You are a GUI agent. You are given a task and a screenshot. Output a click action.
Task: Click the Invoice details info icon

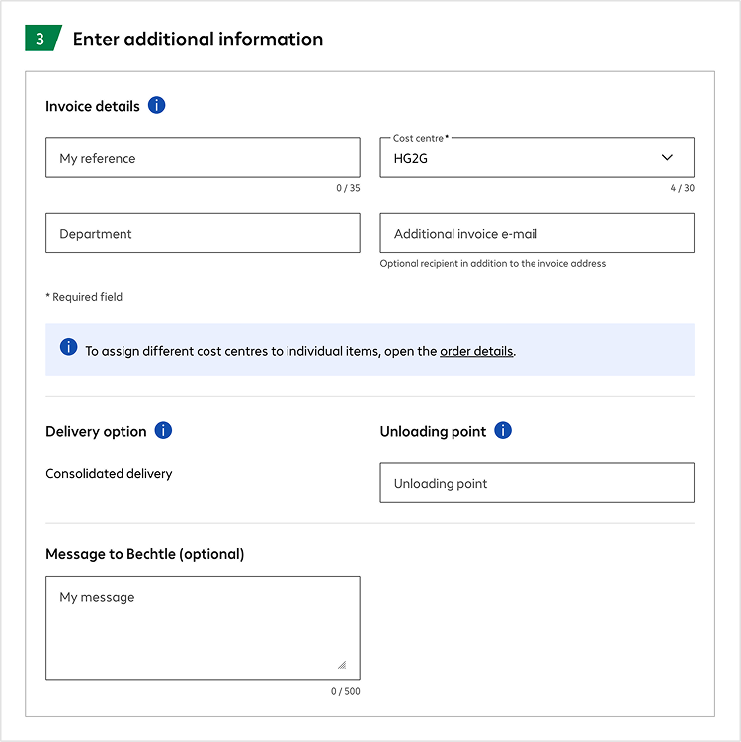click(x=156, y=105)
